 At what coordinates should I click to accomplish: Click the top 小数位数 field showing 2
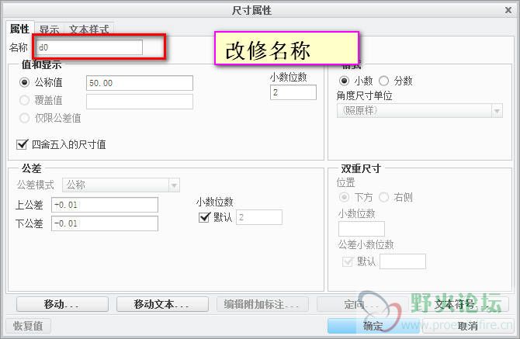293,92
